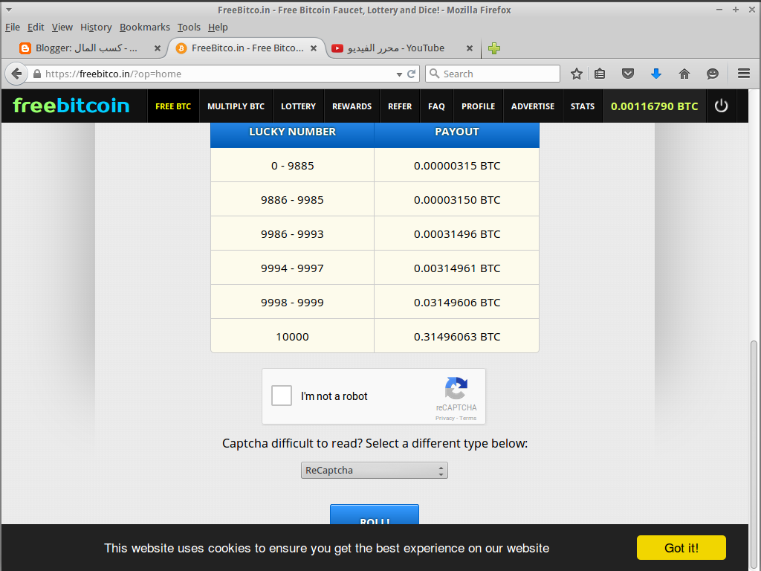Click the URL address bar
Viewport: 761px width, 571px height.
pos(218,74)
